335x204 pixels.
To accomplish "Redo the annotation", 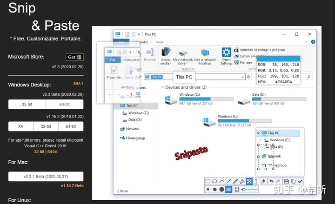I will click(x=278, y=181).
